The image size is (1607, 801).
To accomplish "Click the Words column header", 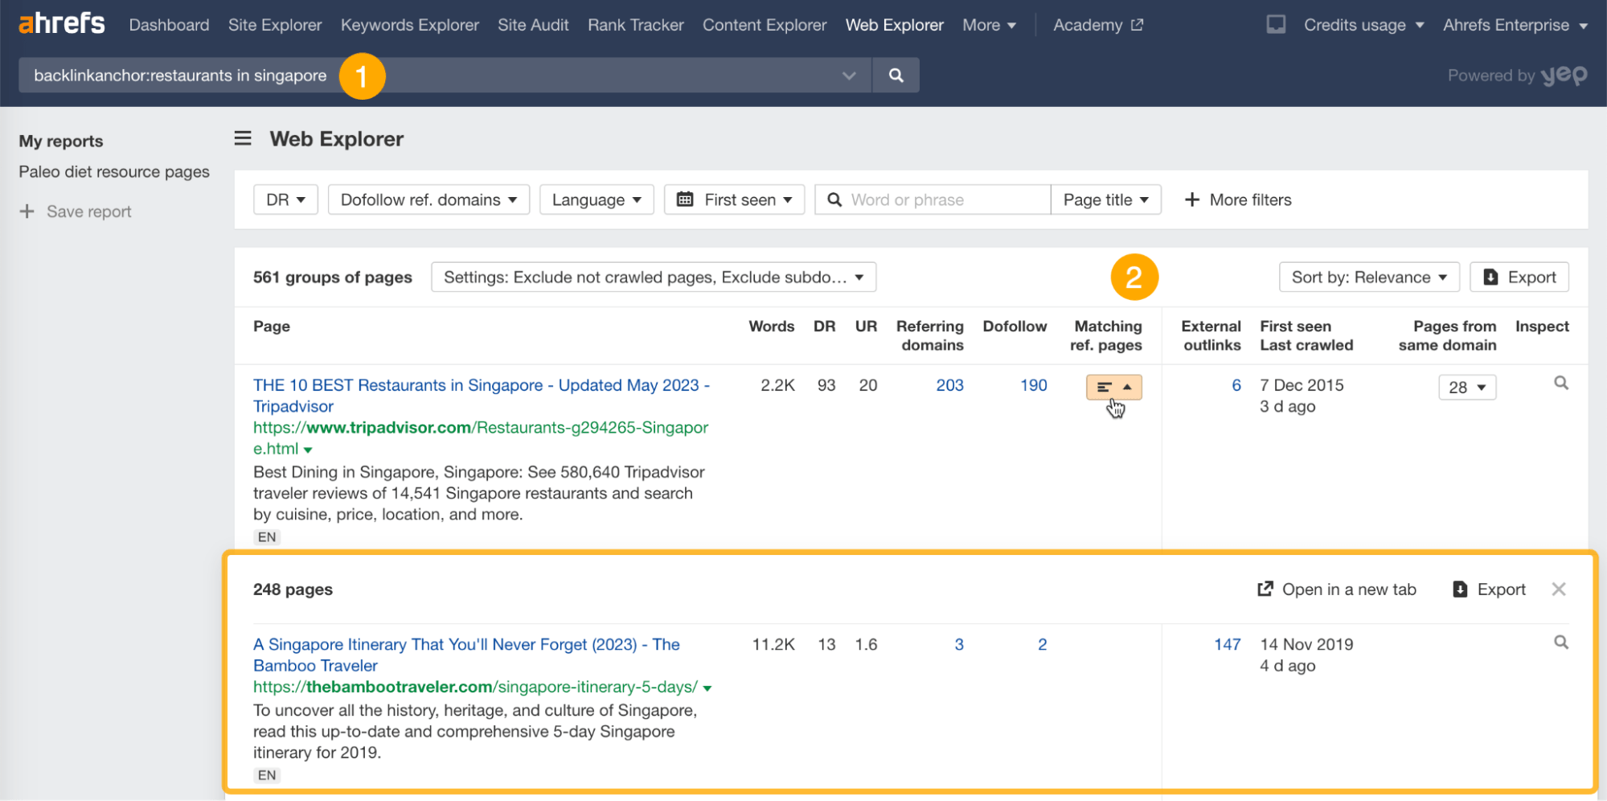I will (771, 327).
